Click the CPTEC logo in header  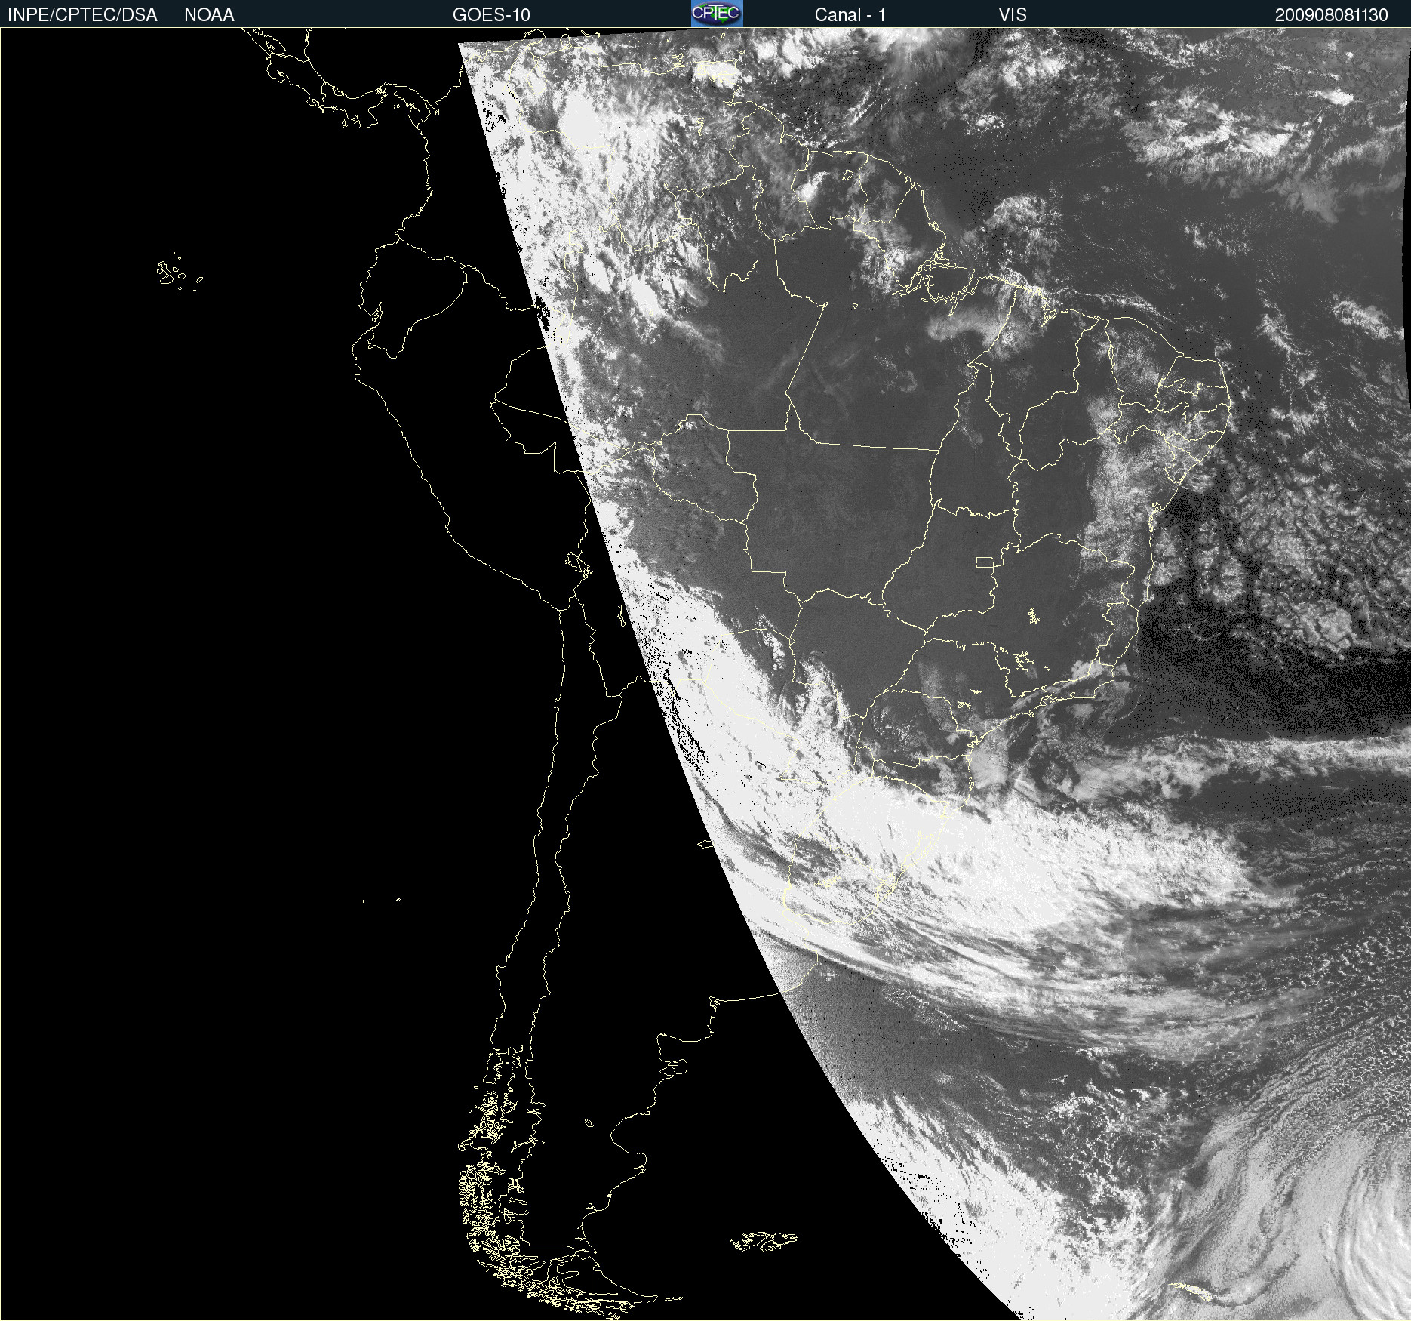717,14
